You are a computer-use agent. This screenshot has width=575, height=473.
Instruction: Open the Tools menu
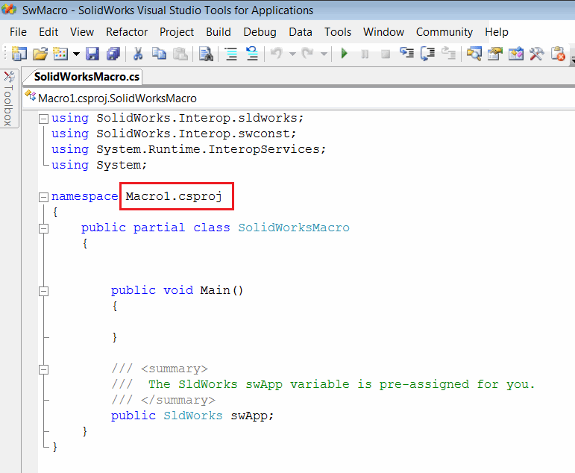coord(337,32)
